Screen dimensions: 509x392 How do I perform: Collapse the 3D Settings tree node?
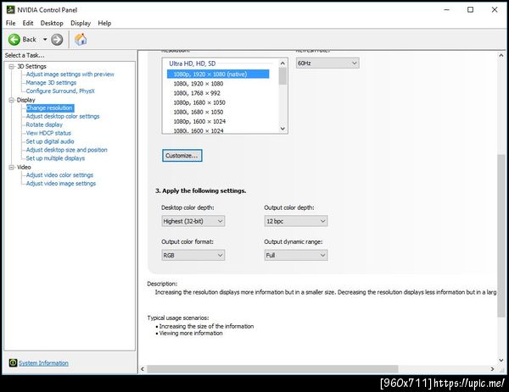[x=12, y=66]
